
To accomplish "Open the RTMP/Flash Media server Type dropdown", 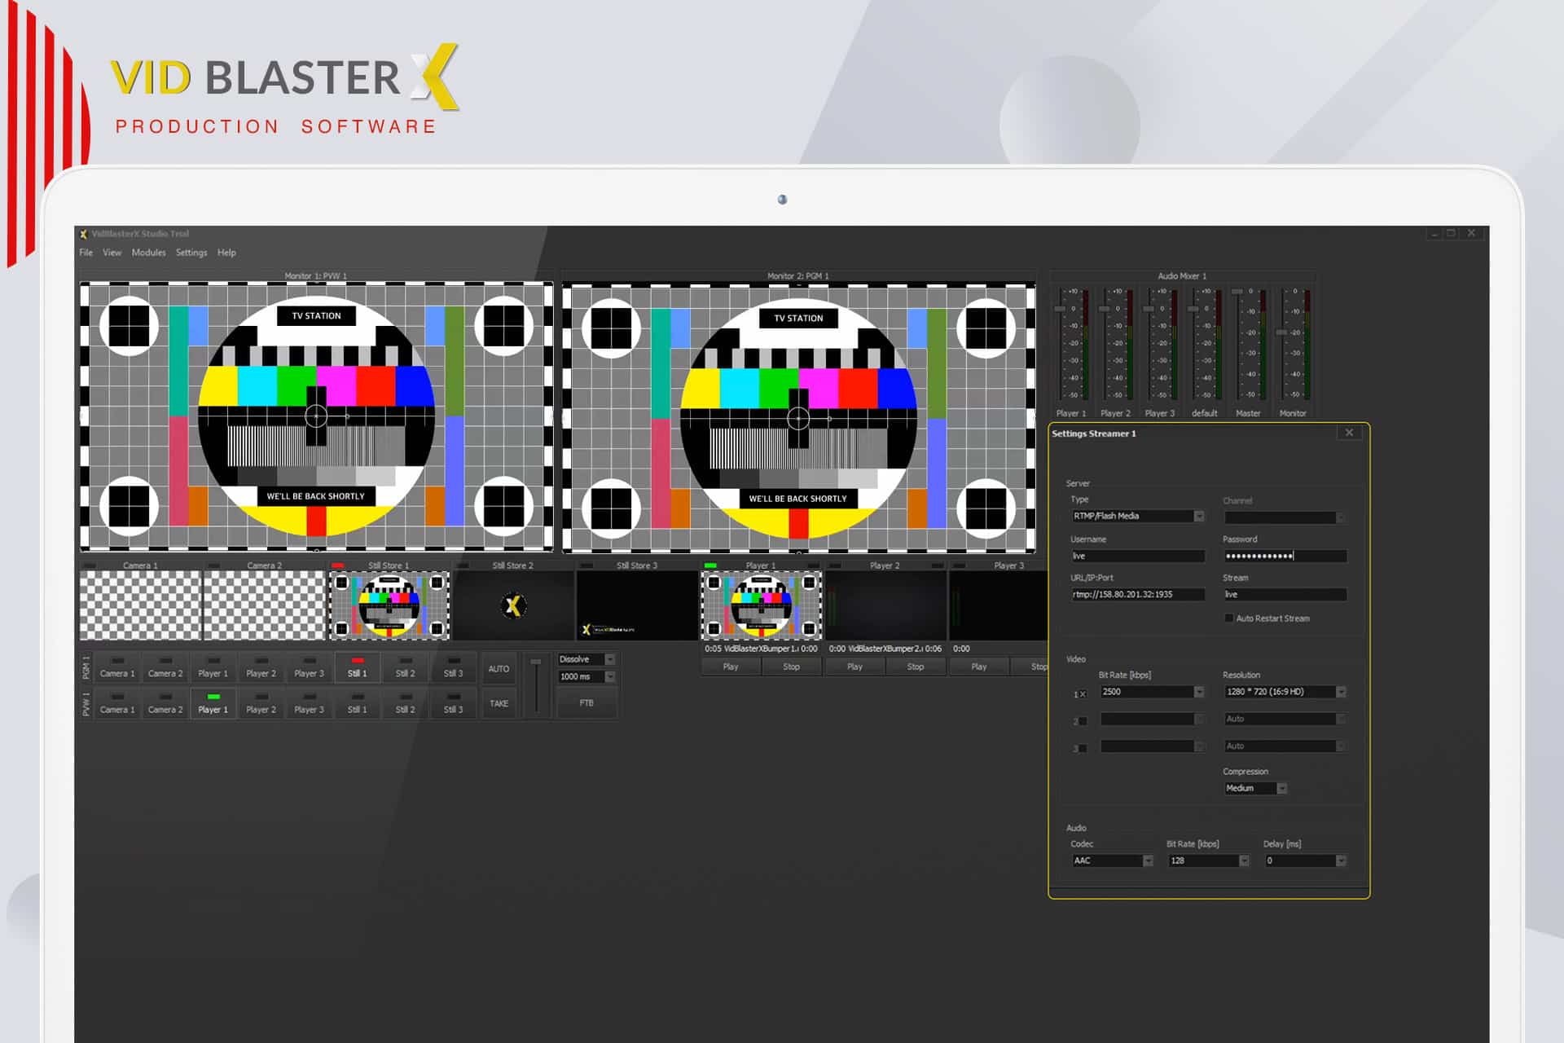I will point(1137,516).
